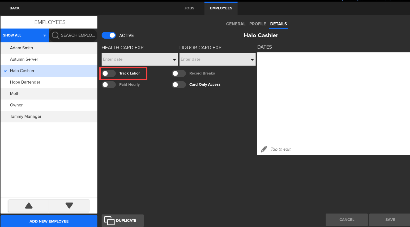Enable the Record Breaks switch
The image size is (410, 227).
point(179,73)
